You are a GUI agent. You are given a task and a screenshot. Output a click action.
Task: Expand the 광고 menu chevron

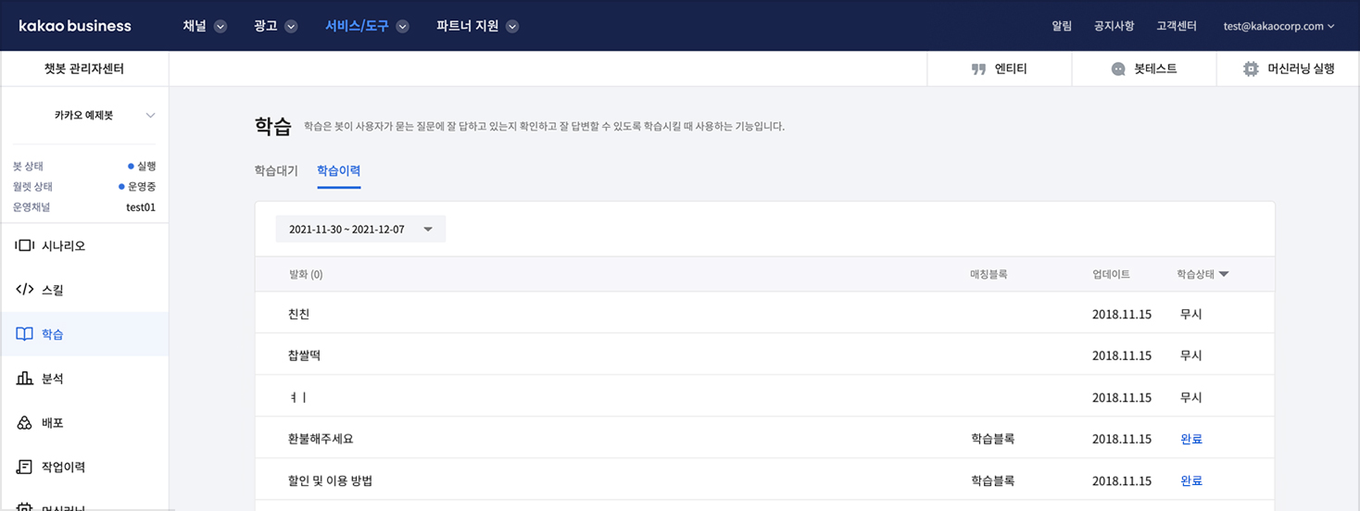(291, 26)
